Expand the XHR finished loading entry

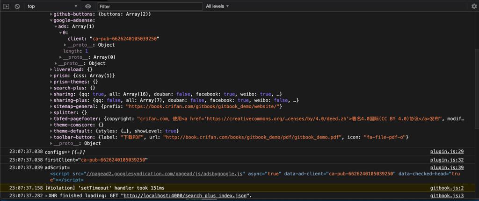pos(47,195)
